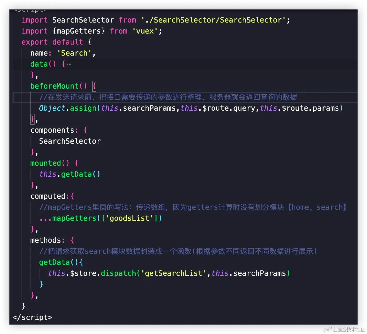Click the {mapGetters} import name
Image resolution: width=367 pixels, height=334 pixels.
point(79,31)
